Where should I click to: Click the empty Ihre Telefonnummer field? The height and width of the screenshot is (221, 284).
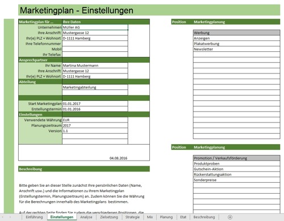point(95,44)
